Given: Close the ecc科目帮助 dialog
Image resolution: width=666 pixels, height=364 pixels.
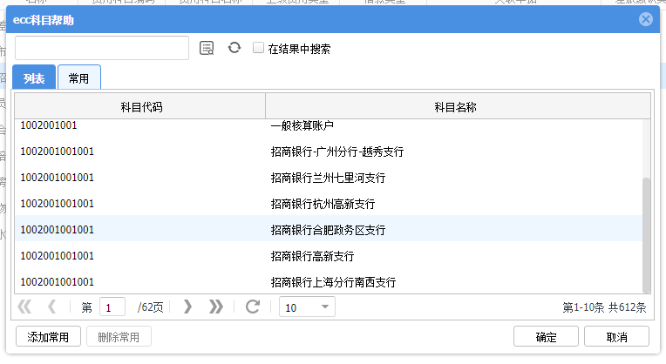Looking at the screenshot, I should coord(646,19).
